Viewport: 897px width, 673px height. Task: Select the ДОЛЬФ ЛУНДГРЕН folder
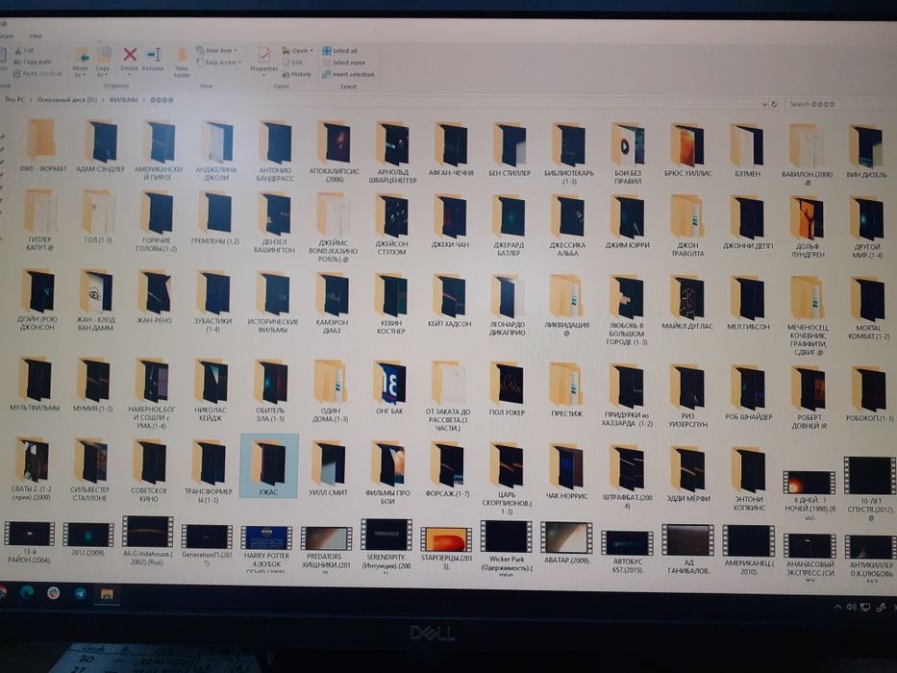[808, 228]
